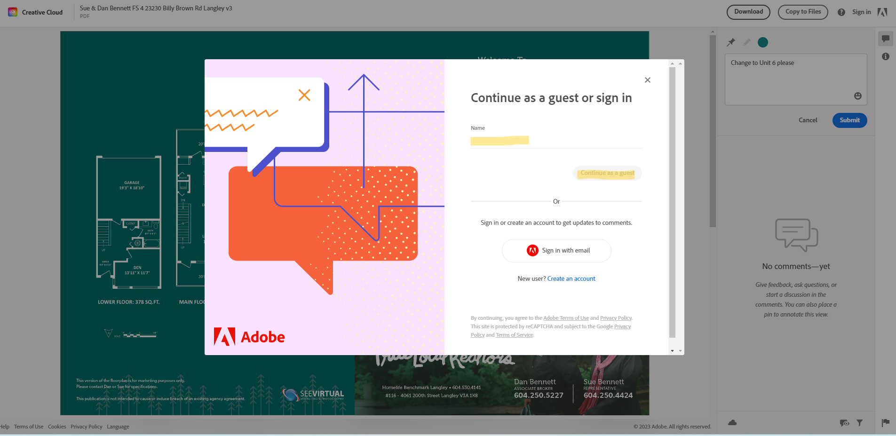Viewport: 896px width, 436px height.
Task: Click the Creative Cloud label
Action: 42,12
